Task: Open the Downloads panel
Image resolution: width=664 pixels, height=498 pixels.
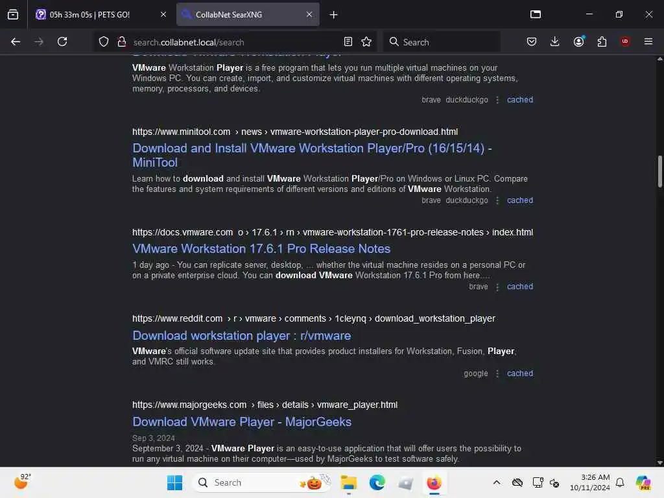Action: [555, 41]
